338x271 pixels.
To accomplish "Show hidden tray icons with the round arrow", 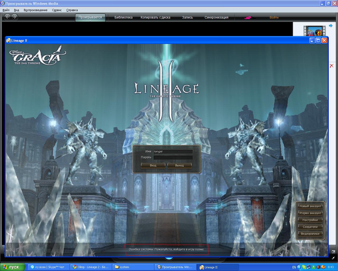I will (299, 267).
